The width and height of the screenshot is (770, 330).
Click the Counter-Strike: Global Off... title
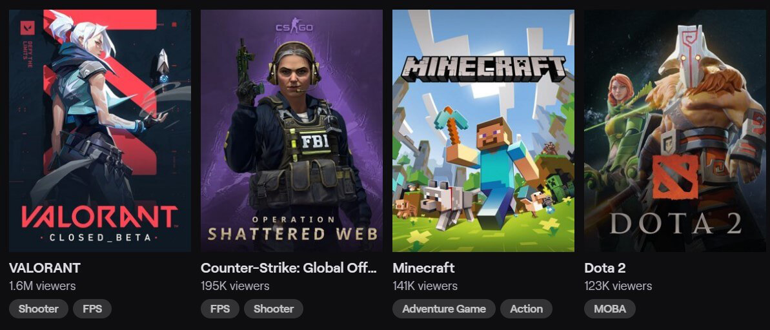(x=289, y=267)
